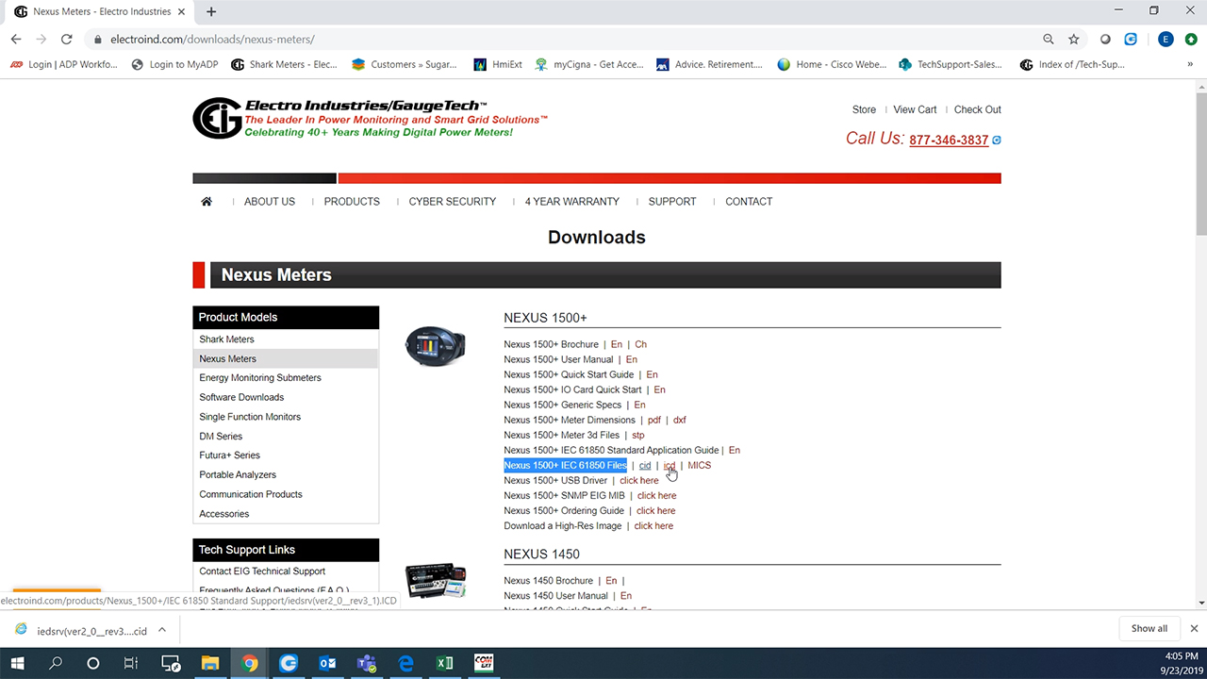Open the ABOUT US menu
Viewport: 1207px width, 679px height.
pos(270,201)
